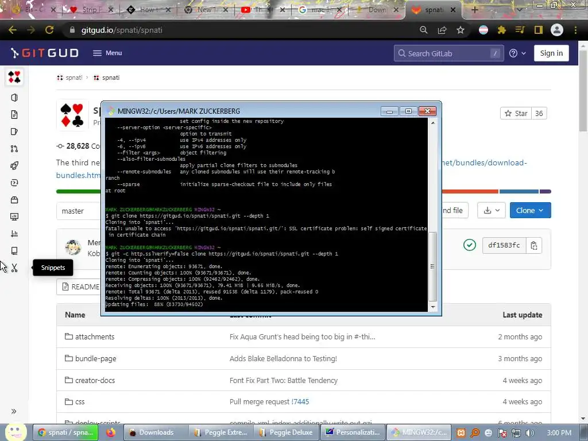Viewport: 588px width, 441px height.
Task: Open the css folder
Action: [80, 401]
